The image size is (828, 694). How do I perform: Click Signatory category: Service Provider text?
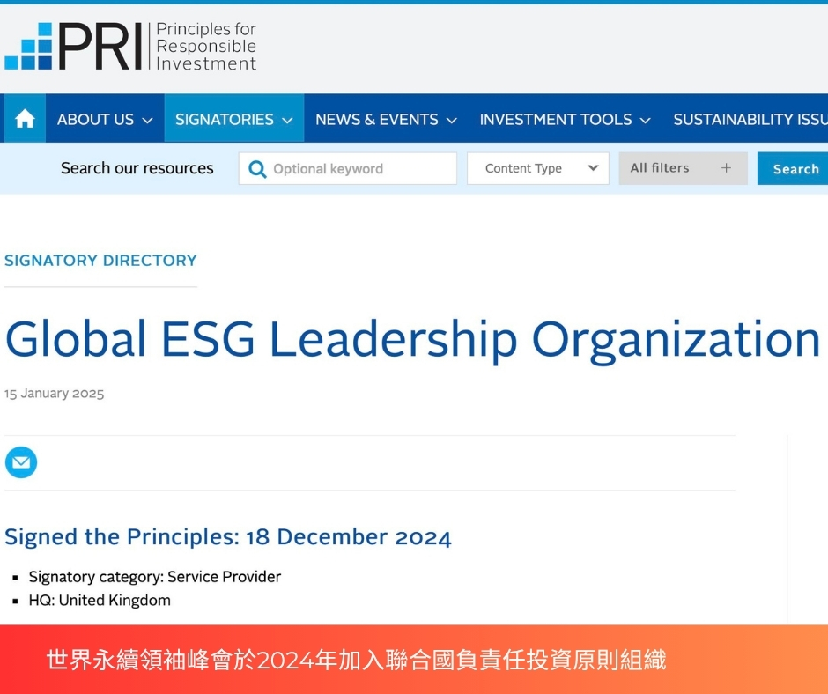click(155, 577)
